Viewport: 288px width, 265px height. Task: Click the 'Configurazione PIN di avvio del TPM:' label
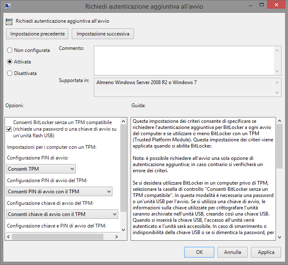point(47,181)
